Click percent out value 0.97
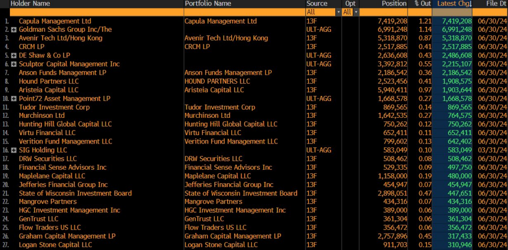Image resolution: width=508 pixels, height=250 pixels. [425, 90]
